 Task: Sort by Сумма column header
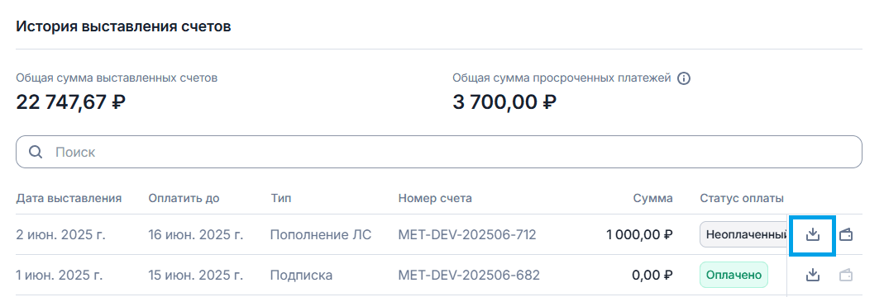pyautogui.click(x=652, y=198)
